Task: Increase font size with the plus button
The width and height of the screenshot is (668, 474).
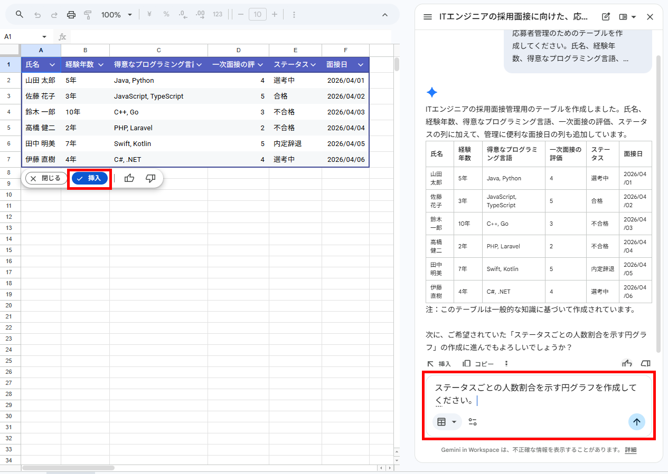Action: (275, 15)
